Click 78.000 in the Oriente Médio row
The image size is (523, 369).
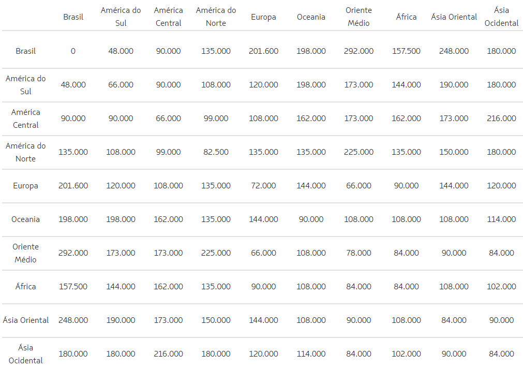(358, 253)
